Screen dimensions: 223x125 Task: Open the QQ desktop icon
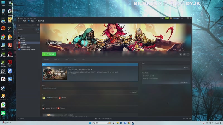(x=3, y=80)
